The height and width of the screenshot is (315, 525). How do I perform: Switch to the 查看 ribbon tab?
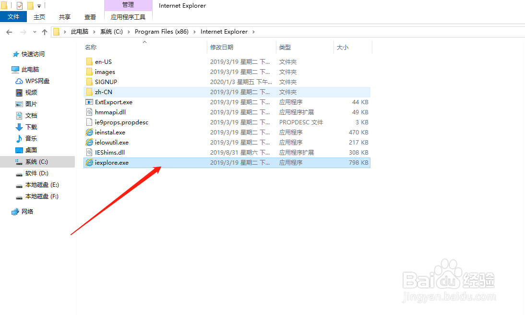[90, 17]
